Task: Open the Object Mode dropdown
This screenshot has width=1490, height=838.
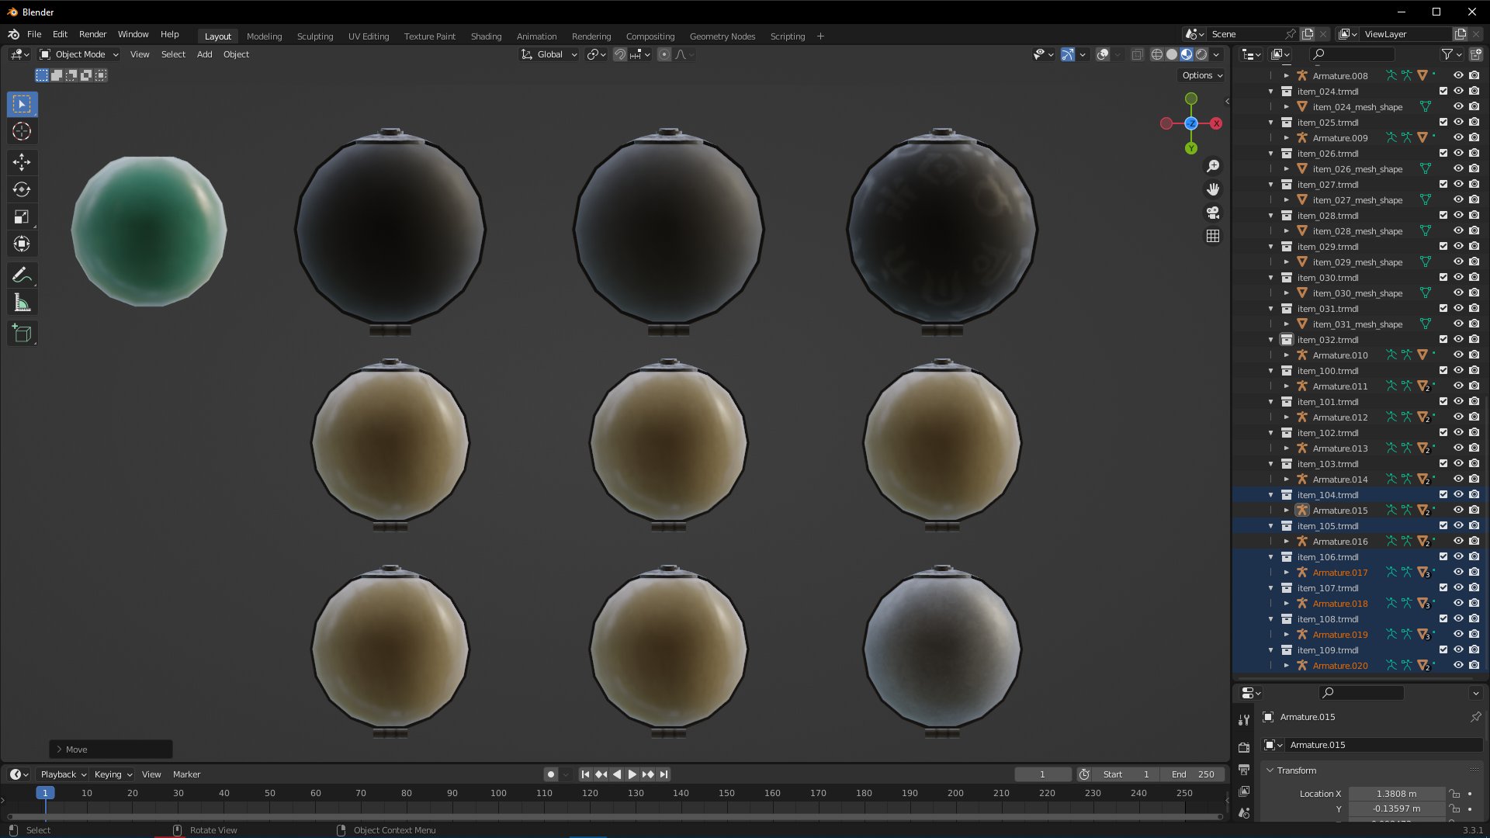Action: coord(78,54)
